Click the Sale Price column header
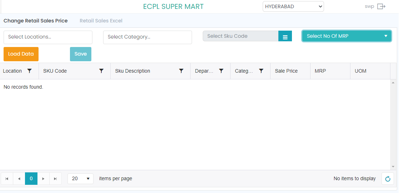 (x=286, y=71)
